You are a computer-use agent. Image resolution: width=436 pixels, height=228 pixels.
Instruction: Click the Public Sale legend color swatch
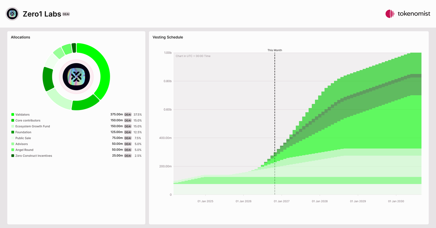coord(13,138)
